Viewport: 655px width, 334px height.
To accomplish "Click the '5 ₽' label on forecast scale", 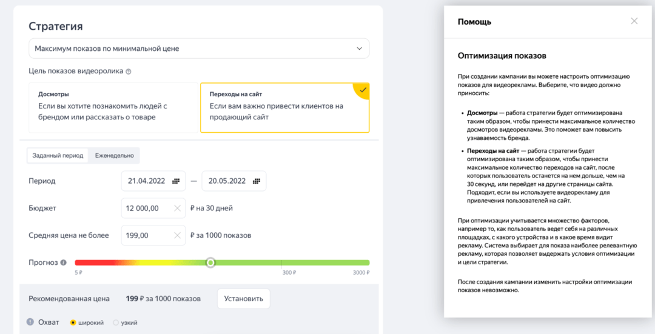I will click(x=78, y=273).
